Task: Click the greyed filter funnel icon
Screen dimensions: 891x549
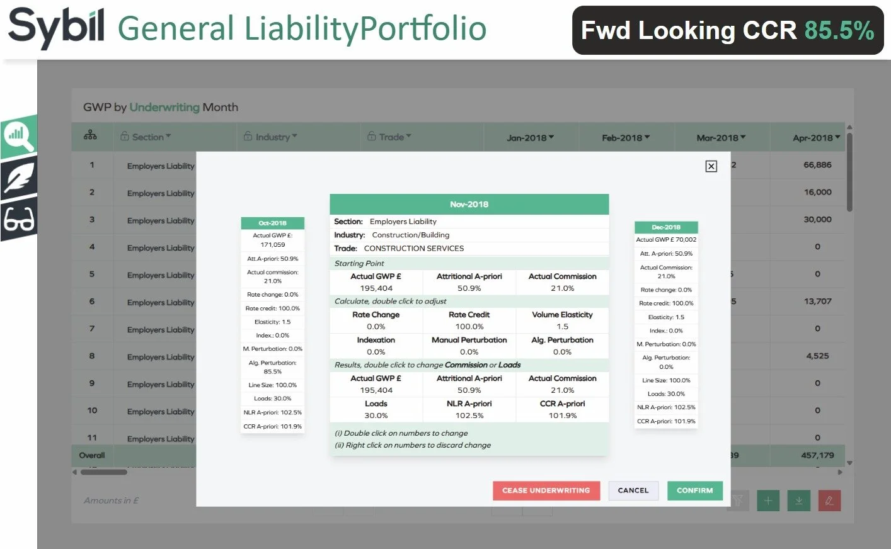Action: [738, 501]
